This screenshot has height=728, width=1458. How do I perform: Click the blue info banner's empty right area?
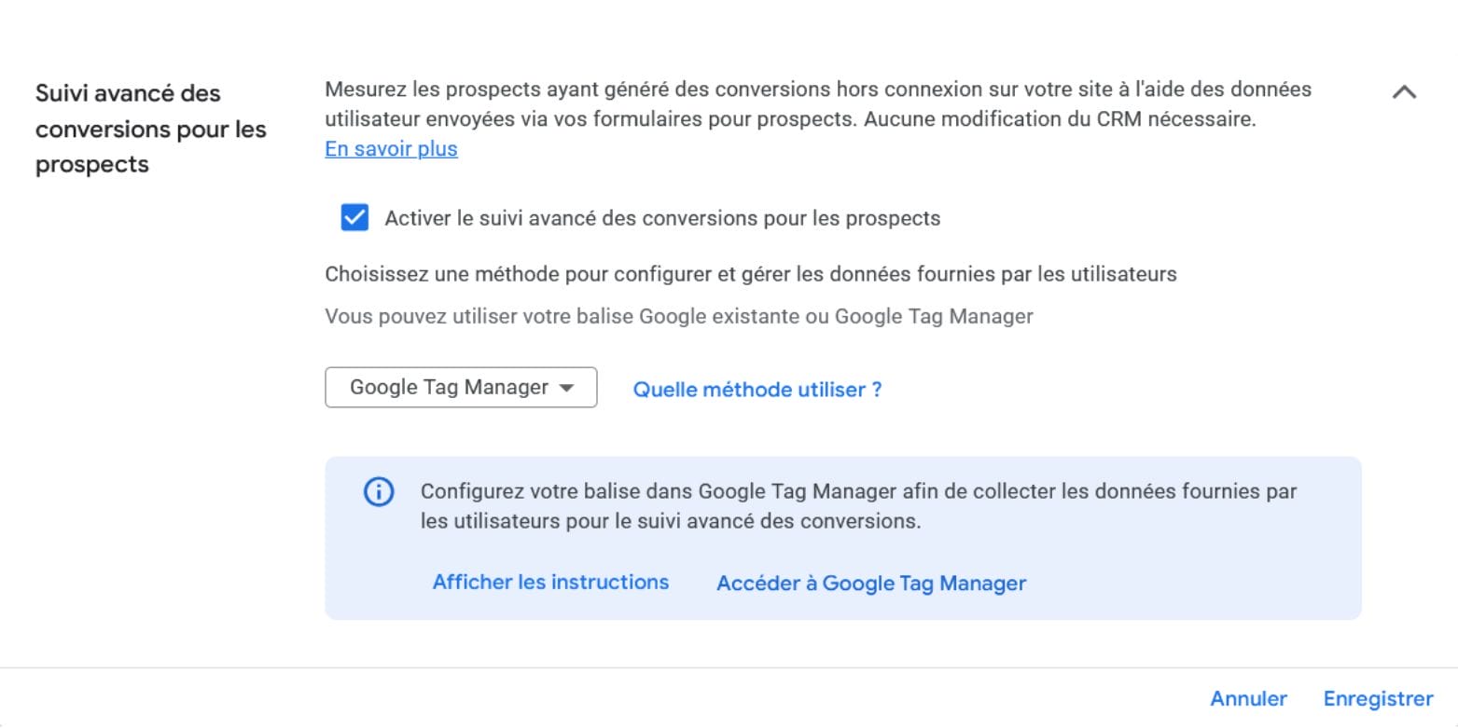(1213, 578)
